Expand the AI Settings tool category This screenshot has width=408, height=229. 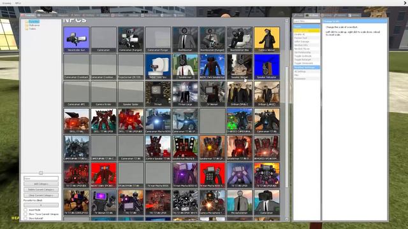[x=307, y=71]
